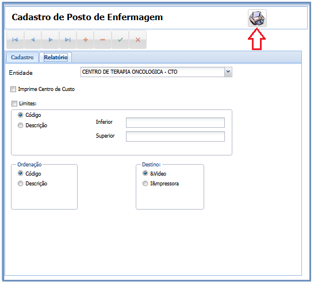Select Descrição radio in Limites group
The height and width of the screenshot is (285, 314).
pyautogui.click(x=21, y=126)
